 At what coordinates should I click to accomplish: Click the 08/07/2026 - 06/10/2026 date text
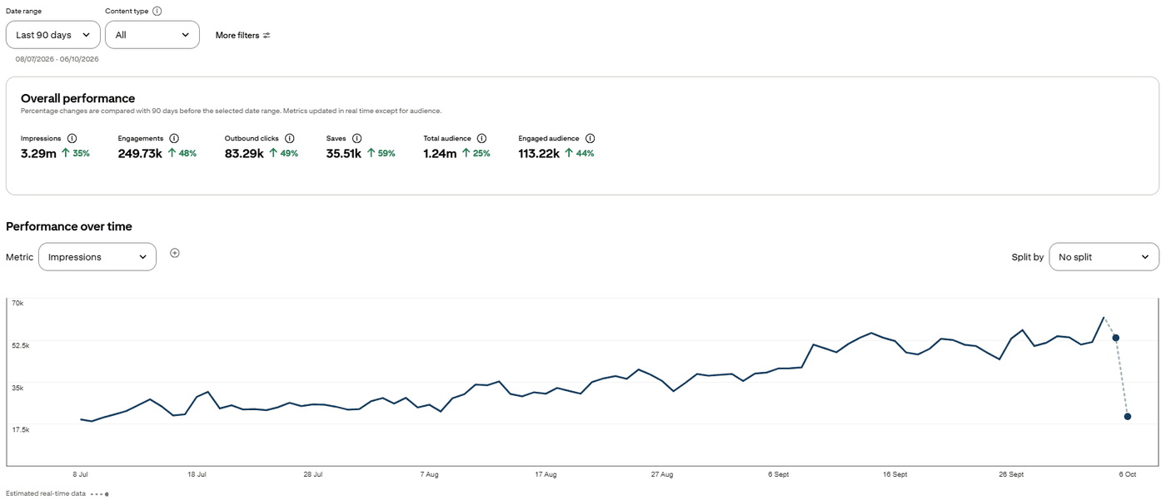tap(57, 59)
